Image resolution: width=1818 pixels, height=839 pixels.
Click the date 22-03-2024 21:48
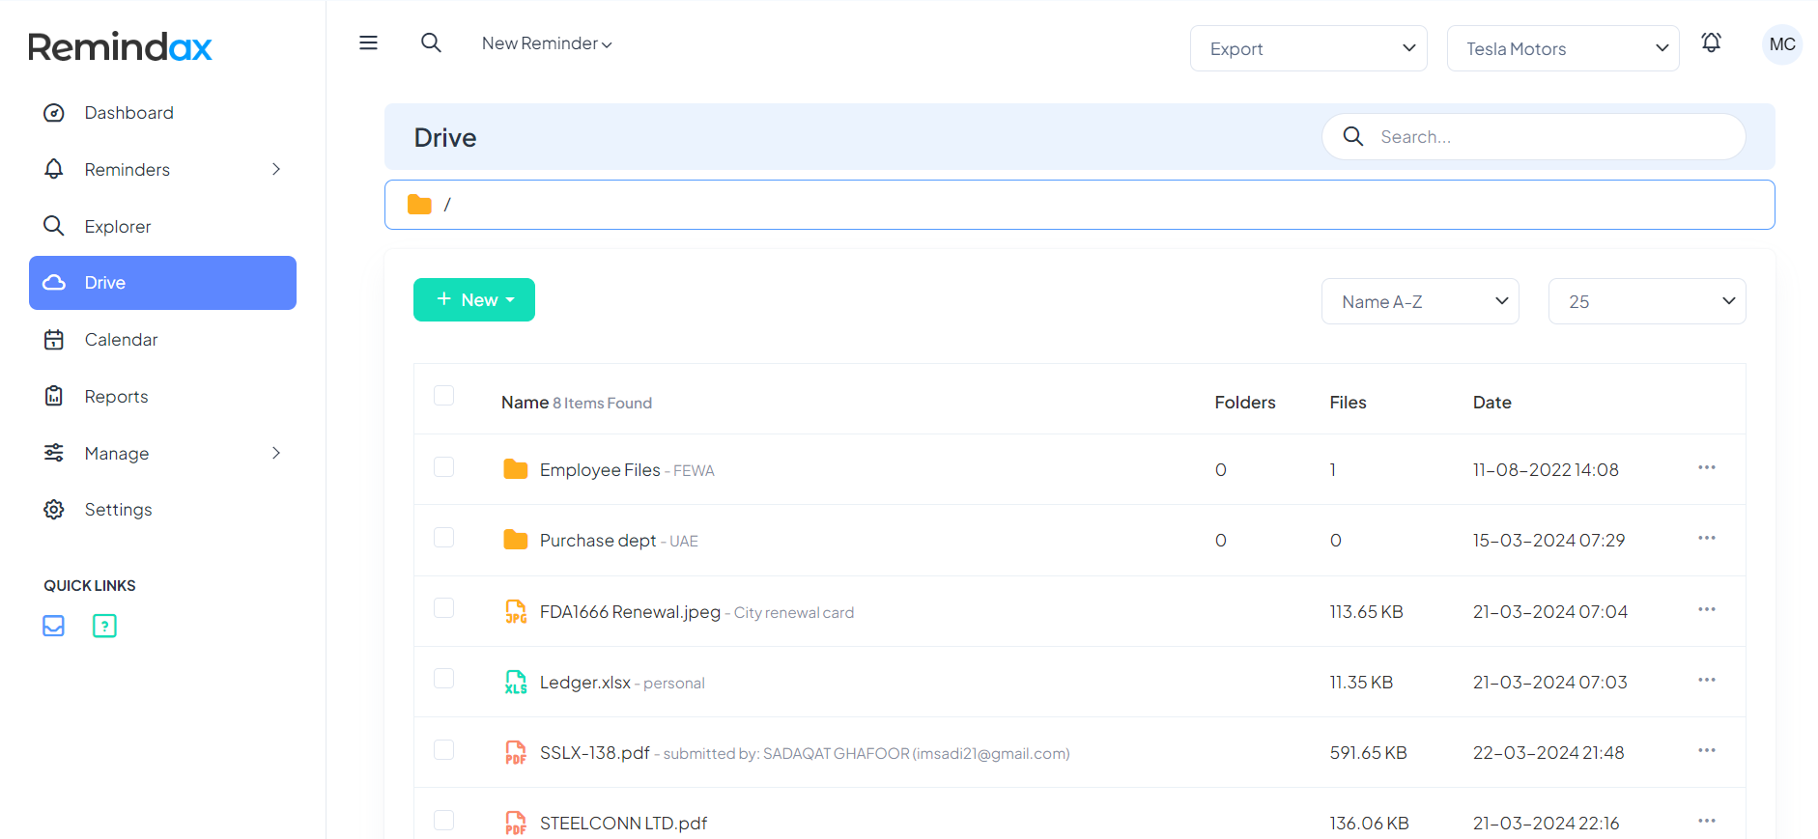click(x=1548, y=753)
